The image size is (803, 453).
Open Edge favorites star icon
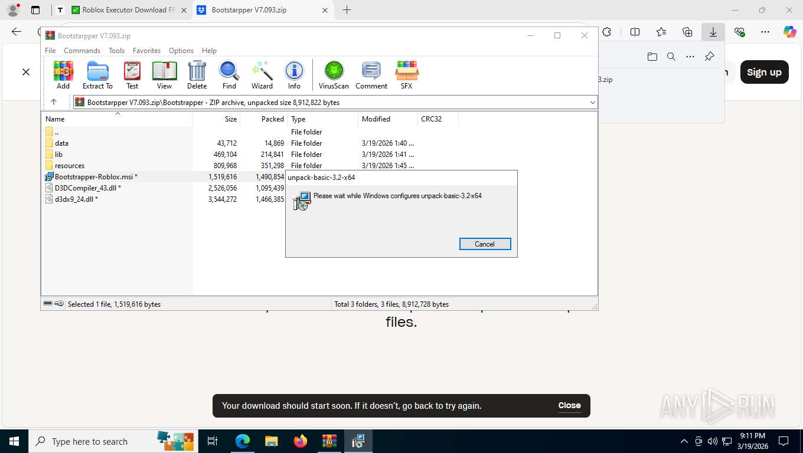coord(661,32)
